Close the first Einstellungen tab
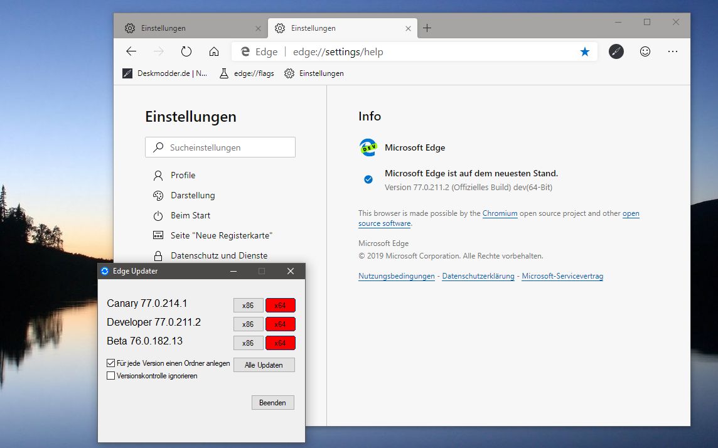This screenshot has height=448, width=718. (x=258, y=28)
